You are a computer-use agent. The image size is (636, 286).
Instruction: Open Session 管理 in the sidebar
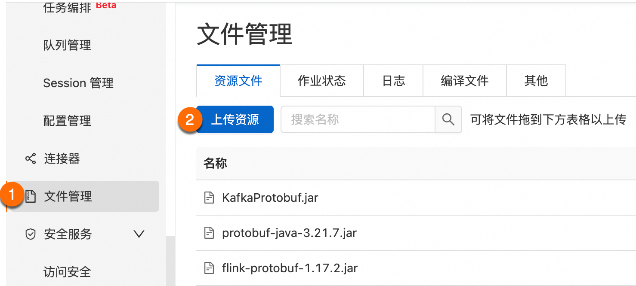click(x=78, y=83)
